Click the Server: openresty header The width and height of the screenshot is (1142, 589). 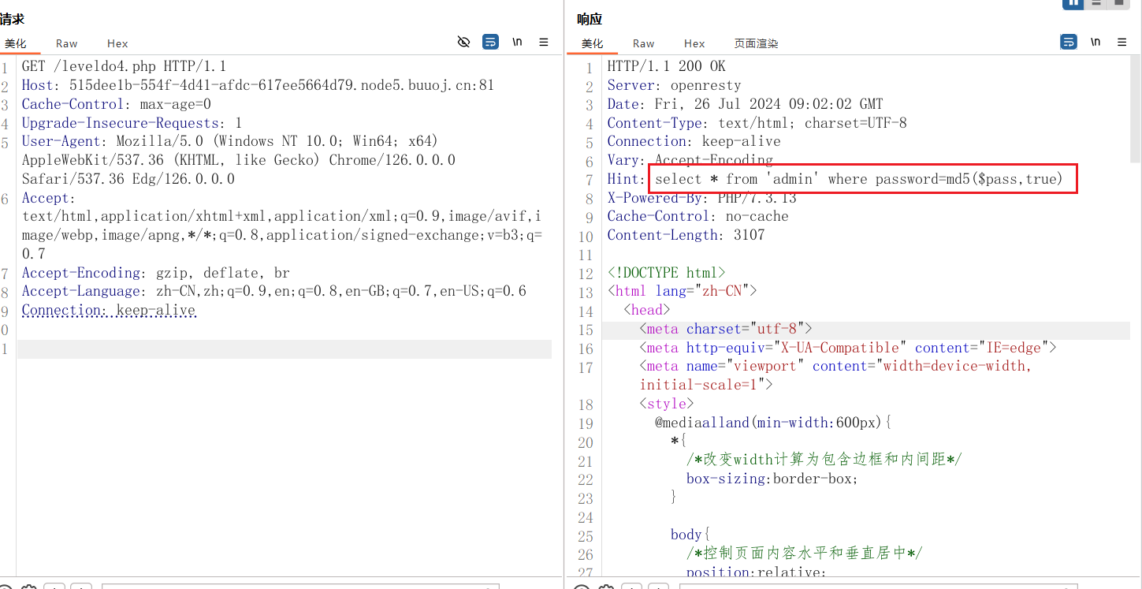(674, 85)
